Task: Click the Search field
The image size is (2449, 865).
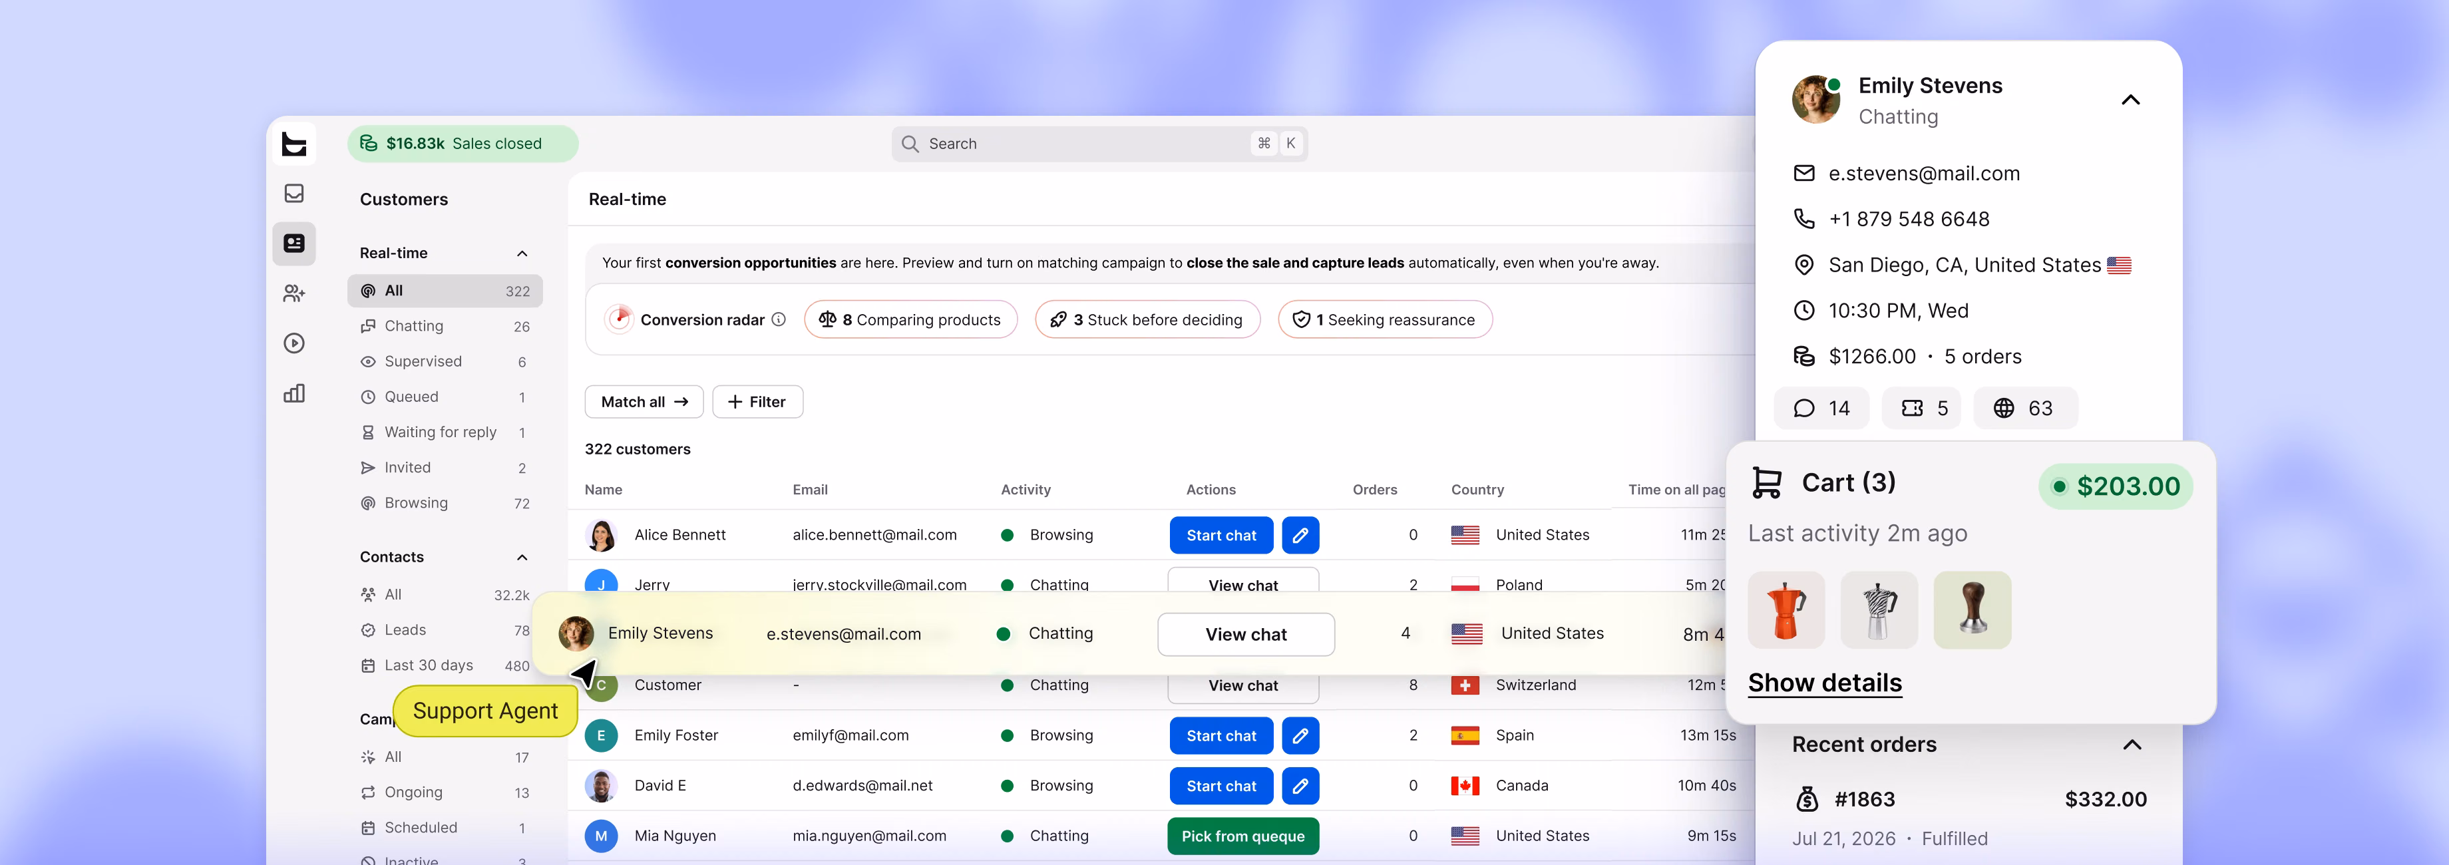Action: tap(1099, 144)
